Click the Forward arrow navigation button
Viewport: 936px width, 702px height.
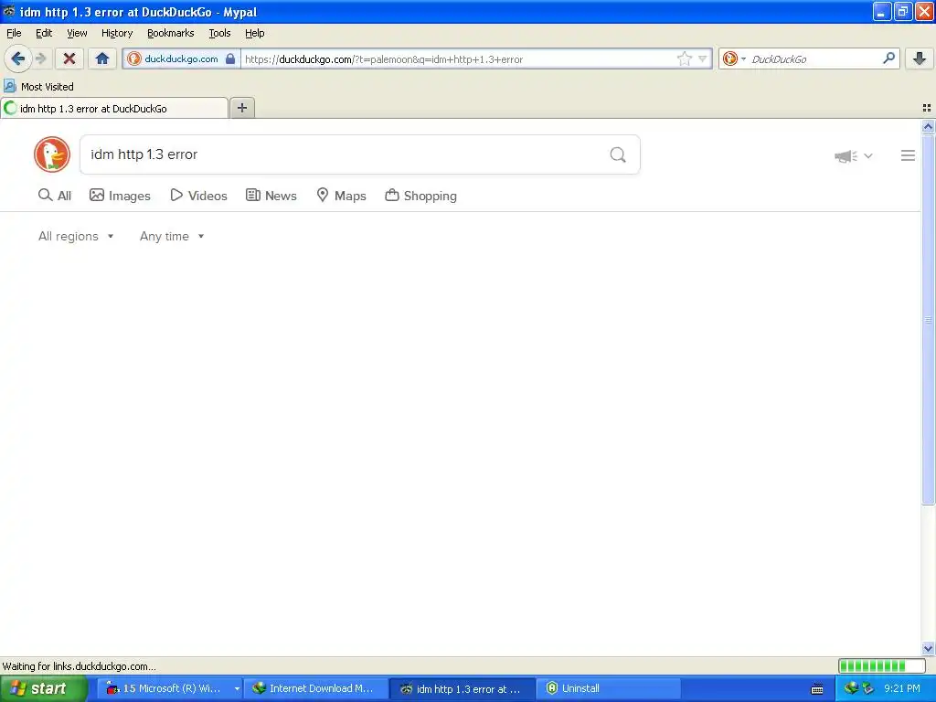(x=40, y=58)
